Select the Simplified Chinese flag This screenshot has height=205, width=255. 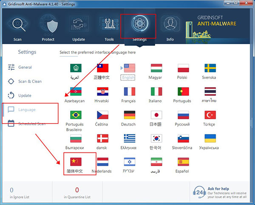click(x=76, y=162)
